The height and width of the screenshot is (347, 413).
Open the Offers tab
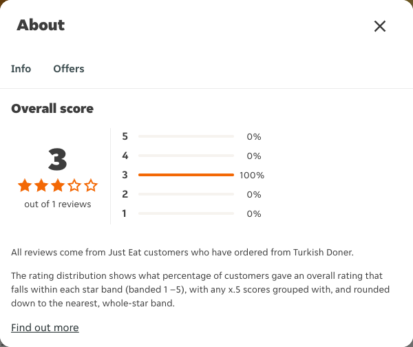[x=69, y=69]
